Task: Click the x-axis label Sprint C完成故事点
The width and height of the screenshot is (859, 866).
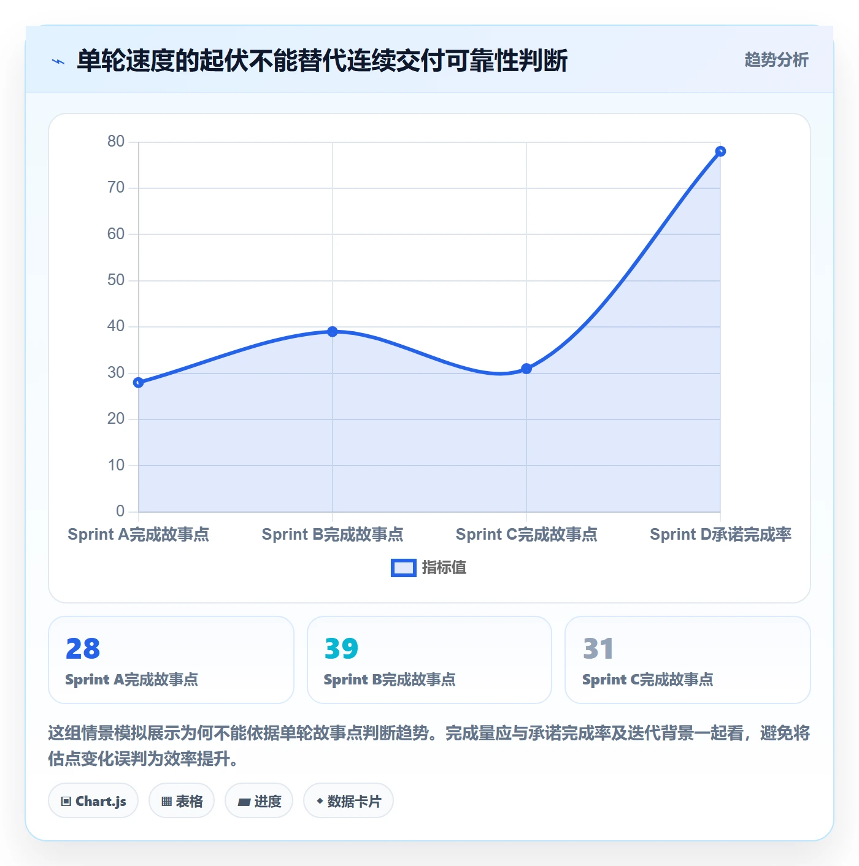Action: 526,535
